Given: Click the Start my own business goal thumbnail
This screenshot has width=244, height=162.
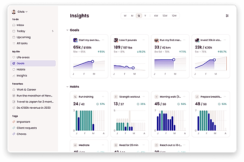Looking at the screenshot, I should (75, 40).
